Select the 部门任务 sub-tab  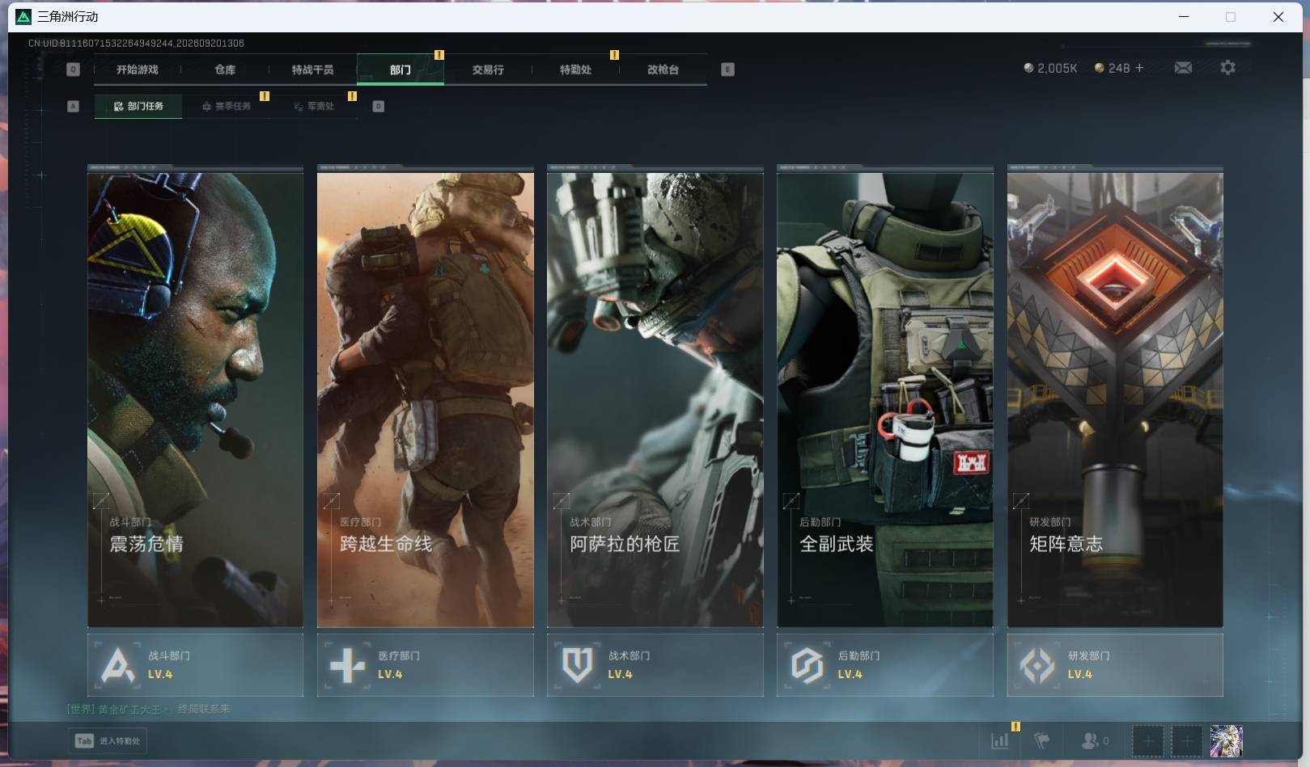[x=138, y=106]
